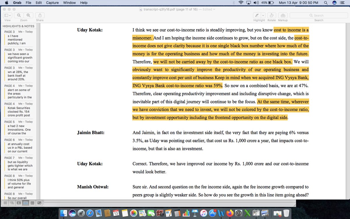
Task: Open the Edit menu
Action: click(38, 3)
